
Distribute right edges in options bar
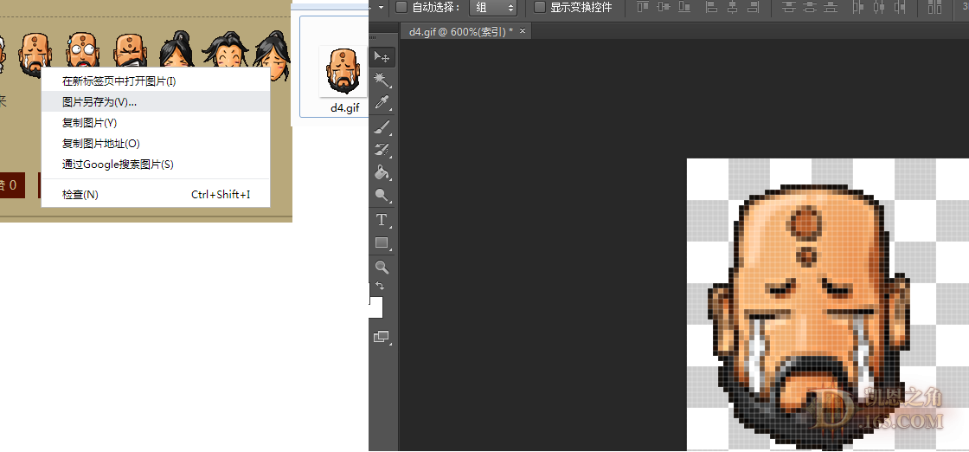click(x=901, y=8)
